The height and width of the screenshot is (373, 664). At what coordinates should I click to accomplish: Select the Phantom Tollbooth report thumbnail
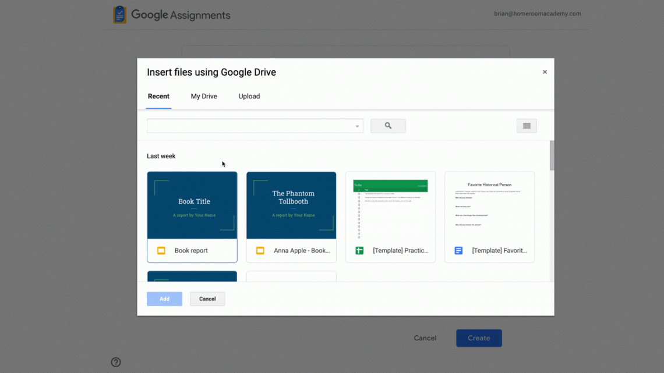pyautogui.click(x=291, y=205)
